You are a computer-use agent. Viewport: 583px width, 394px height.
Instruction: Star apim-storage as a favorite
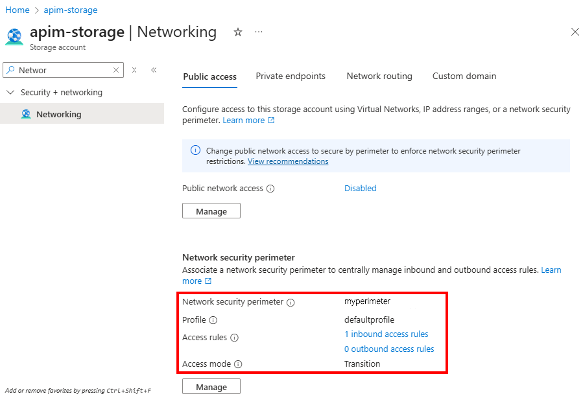[x=237, y=31]
